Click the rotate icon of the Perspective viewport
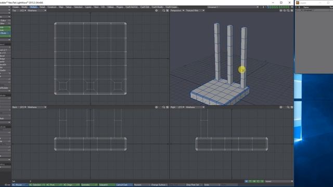The height and width of the screenshot is (187, 333). 285,10
